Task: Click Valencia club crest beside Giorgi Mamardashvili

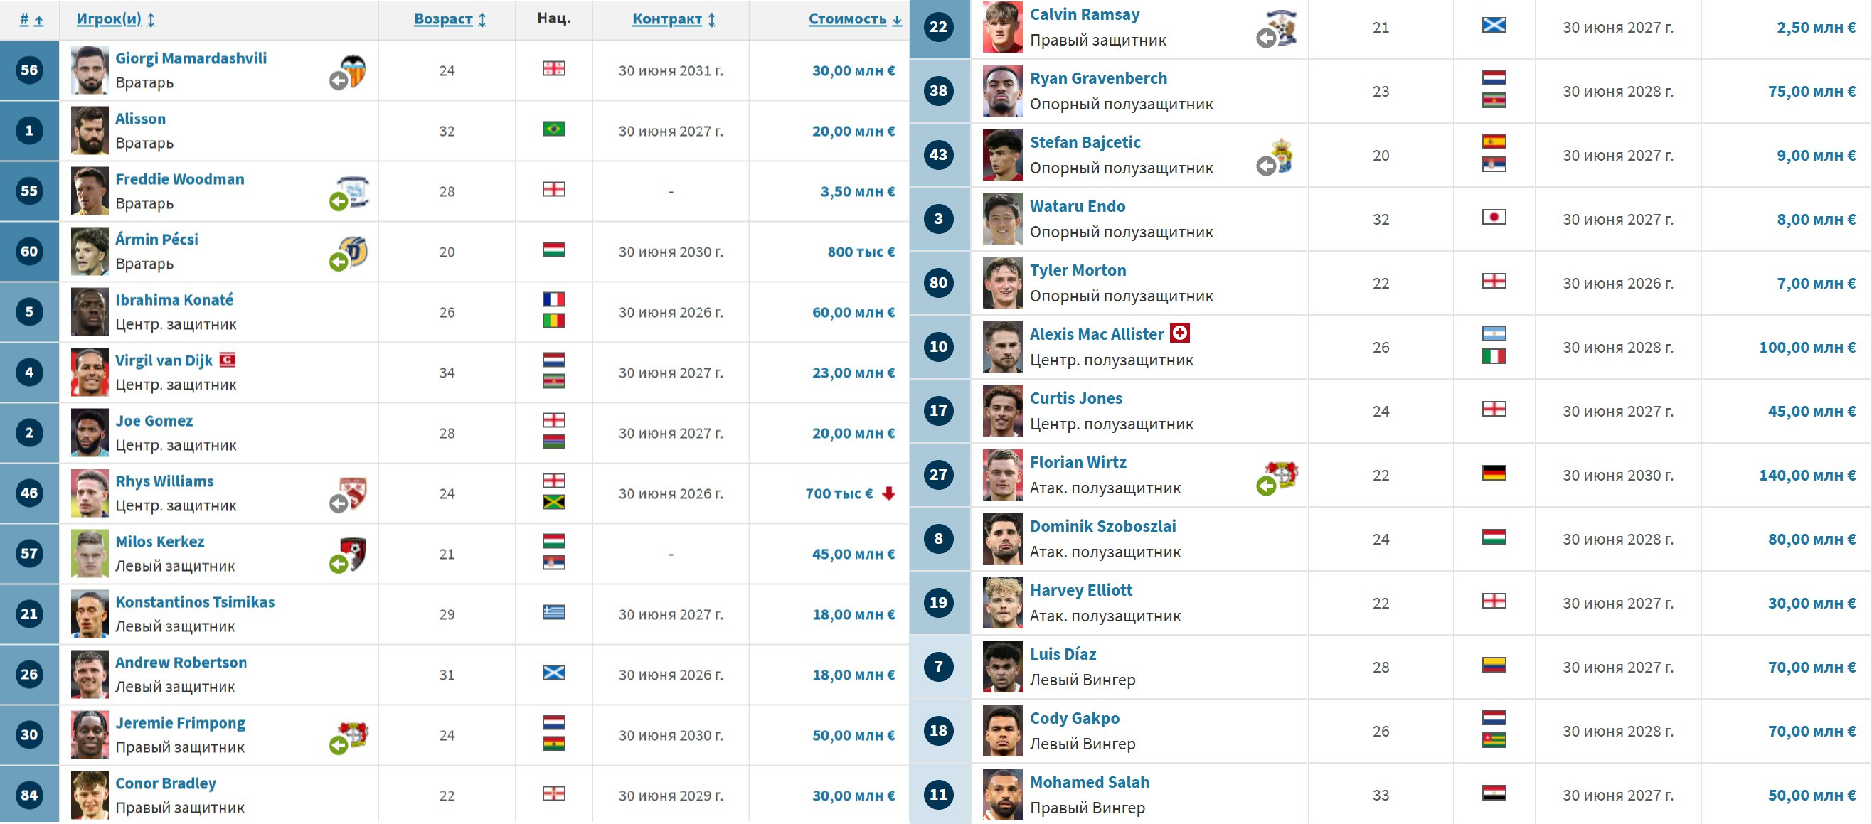Action: [354, 70]
